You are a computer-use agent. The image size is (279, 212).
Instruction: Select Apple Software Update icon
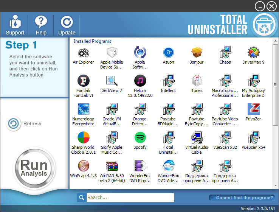[x=140, y=52]
